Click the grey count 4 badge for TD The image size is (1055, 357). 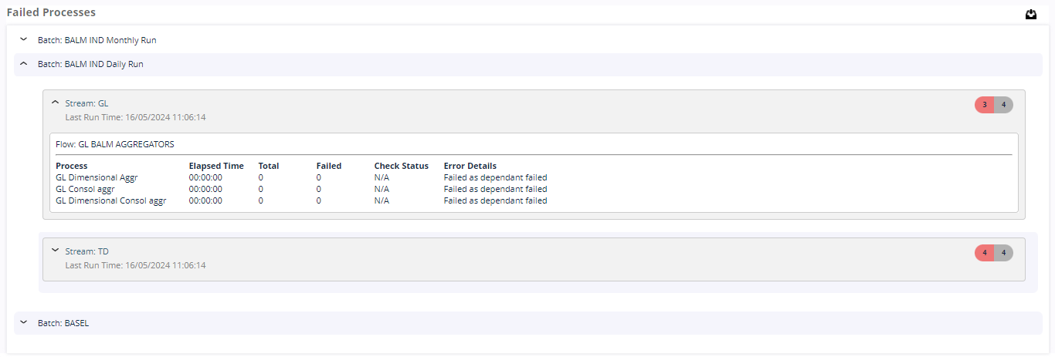(x=1003, y=253)
